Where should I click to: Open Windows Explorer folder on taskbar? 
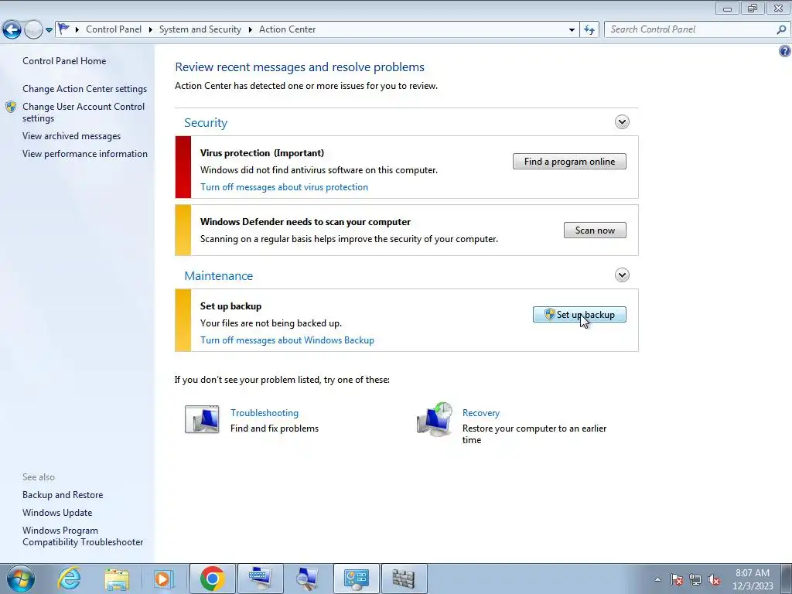[x=117, y=579]
